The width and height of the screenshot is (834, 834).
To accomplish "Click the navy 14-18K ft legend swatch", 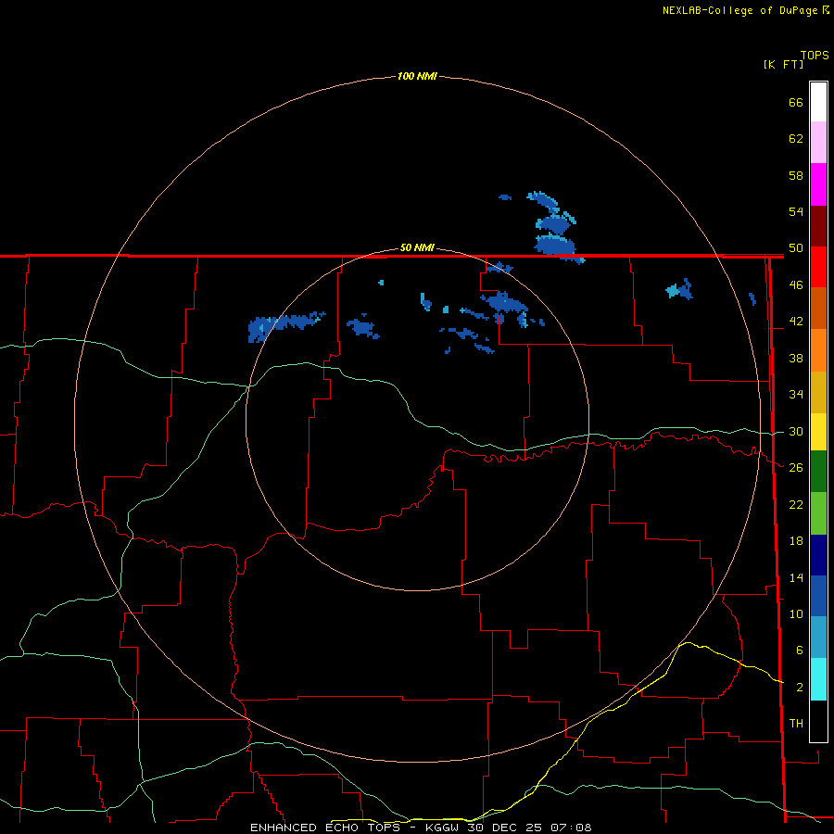I will point(818,555).
